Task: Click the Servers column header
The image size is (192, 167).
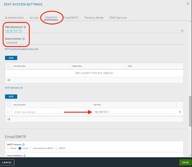Action: point(97,105)
